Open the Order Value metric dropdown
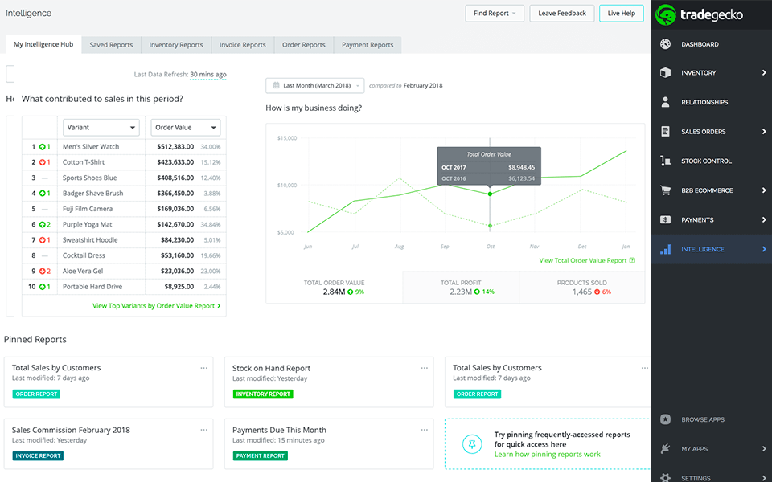This screenshot has height=482, width=772. (x=185, y=127)
